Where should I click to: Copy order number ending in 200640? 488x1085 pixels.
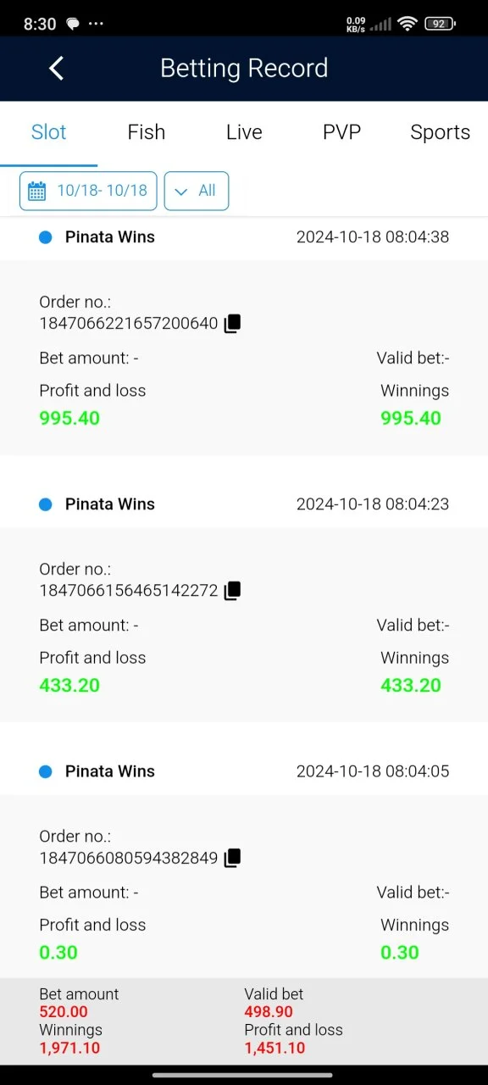pos(232,323)
